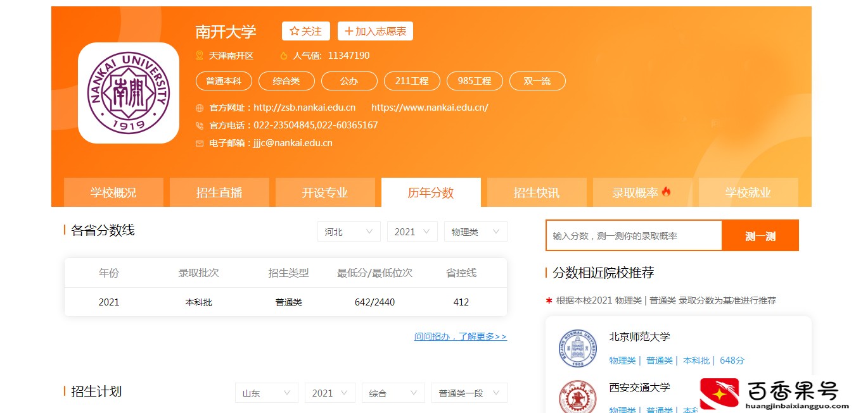Click the flame icon beside 人气值
856x413 pixels.
click(x=283, y=56)
